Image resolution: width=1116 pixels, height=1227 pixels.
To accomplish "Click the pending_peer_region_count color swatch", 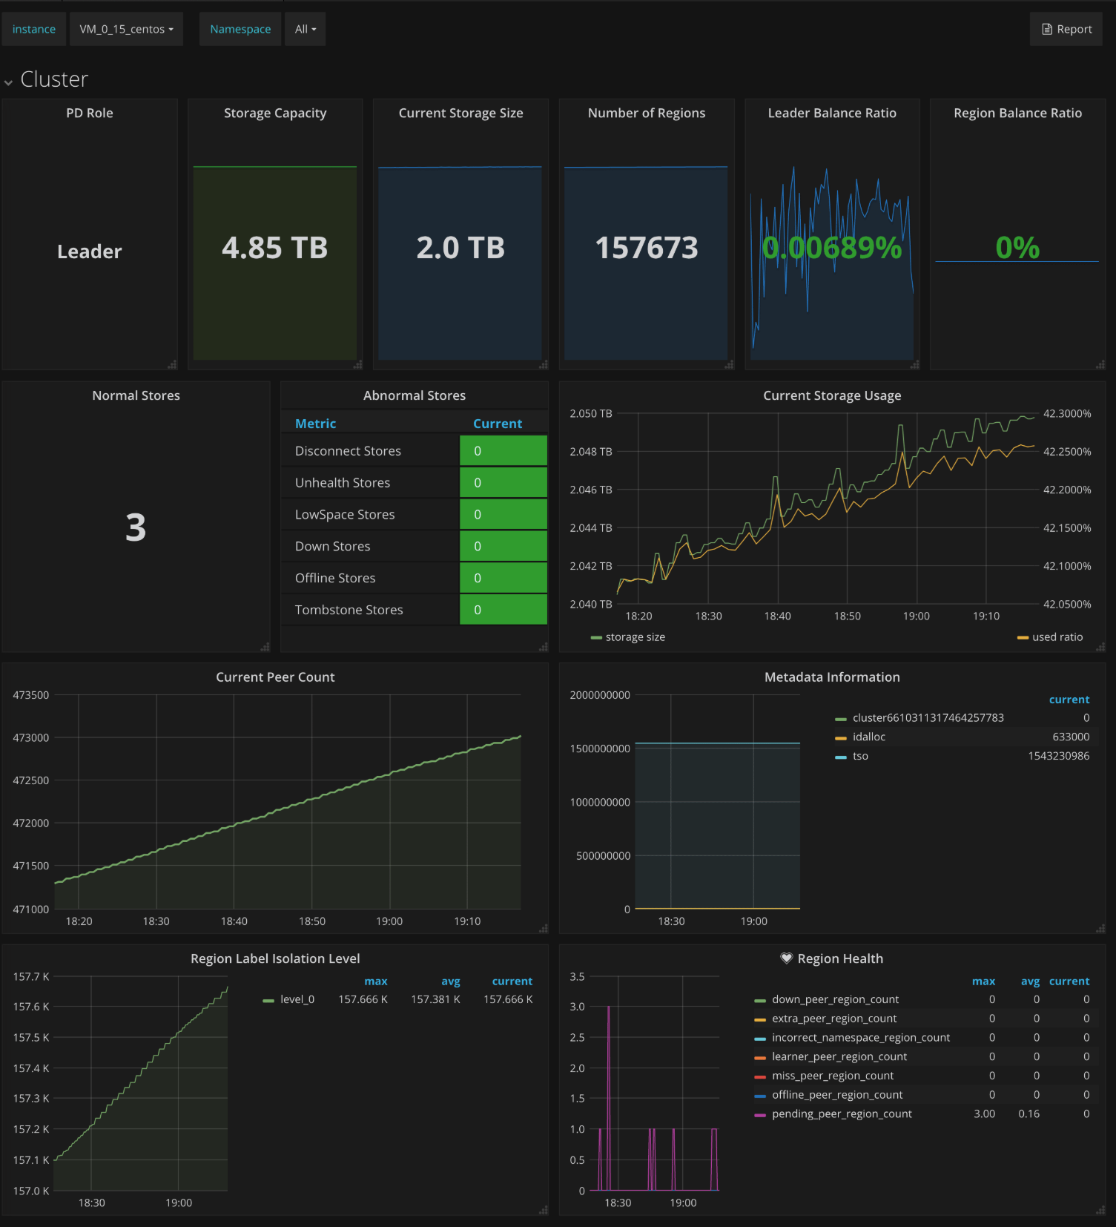I will 759,1114.
